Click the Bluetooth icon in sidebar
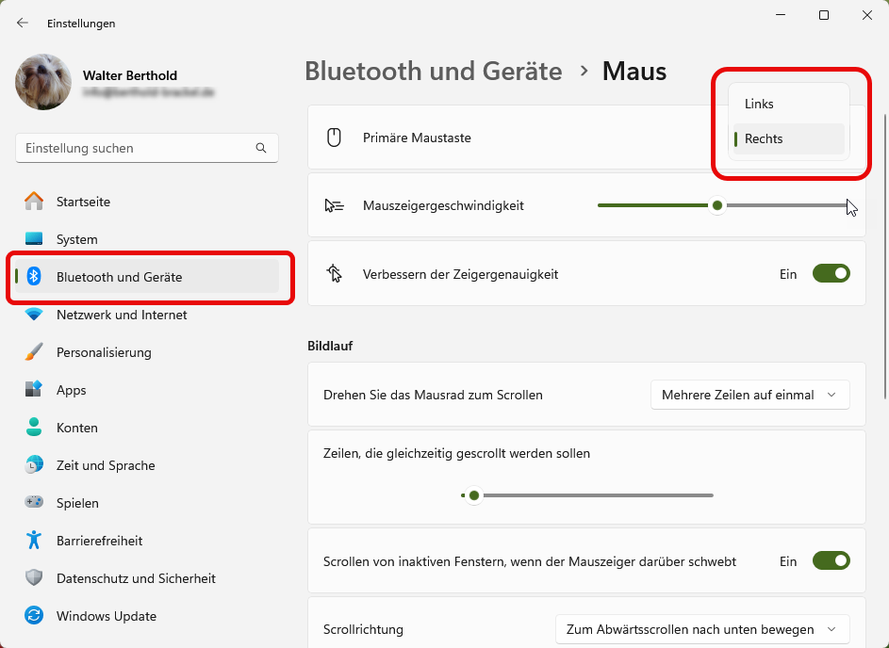 (x=34, y=277)
